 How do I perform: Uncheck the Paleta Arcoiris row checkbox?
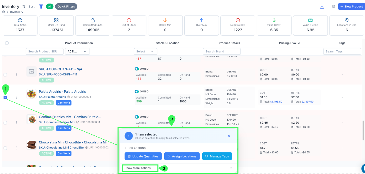(x=5, y=97)
